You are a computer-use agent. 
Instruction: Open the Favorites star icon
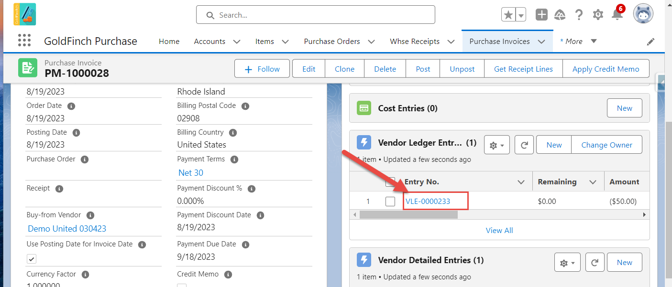coord(508,15)
